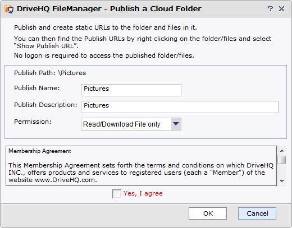This screenshot has width=292, height=228.
Task: Close the Publish a Cloud Folder dialog
Action: (x=281, y=8)
